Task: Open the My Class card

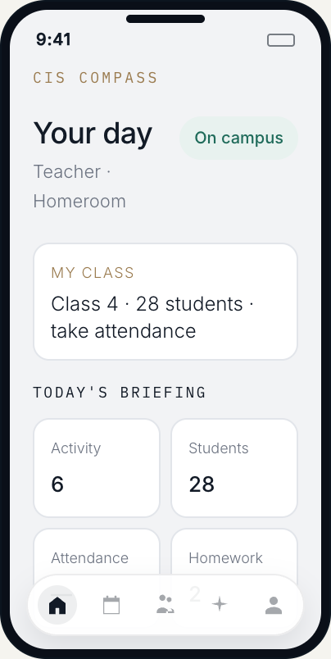Action: point(165,302)
